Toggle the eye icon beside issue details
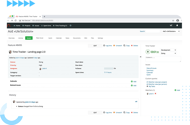Viewport: 190px width, 125px height. pos(141,57)
